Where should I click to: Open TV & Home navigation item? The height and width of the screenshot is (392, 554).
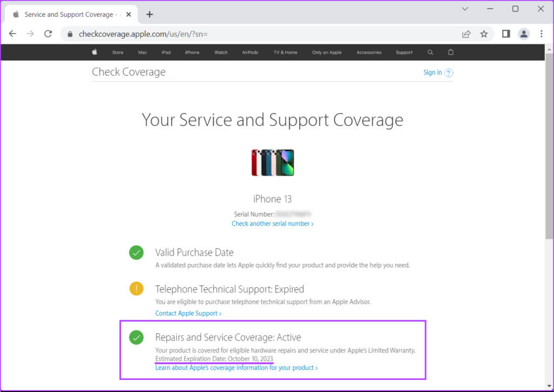tap(286, 52)
